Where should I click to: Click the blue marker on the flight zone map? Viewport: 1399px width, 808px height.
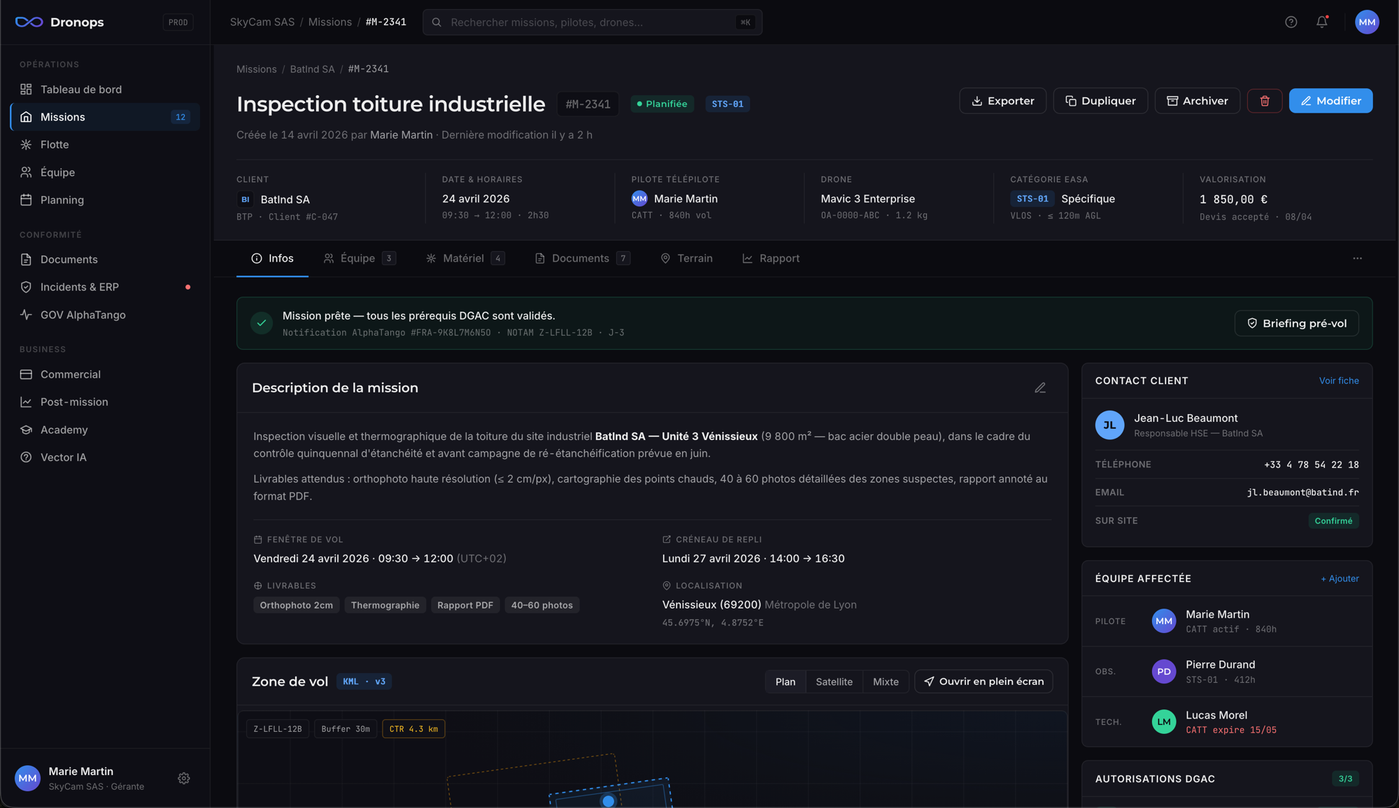pyautogui.click(x=608, y=801)
